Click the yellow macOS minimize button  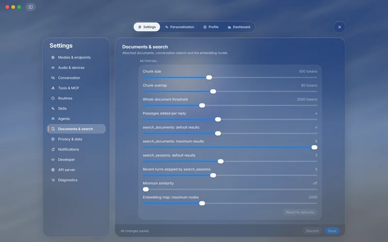[13, 7]
